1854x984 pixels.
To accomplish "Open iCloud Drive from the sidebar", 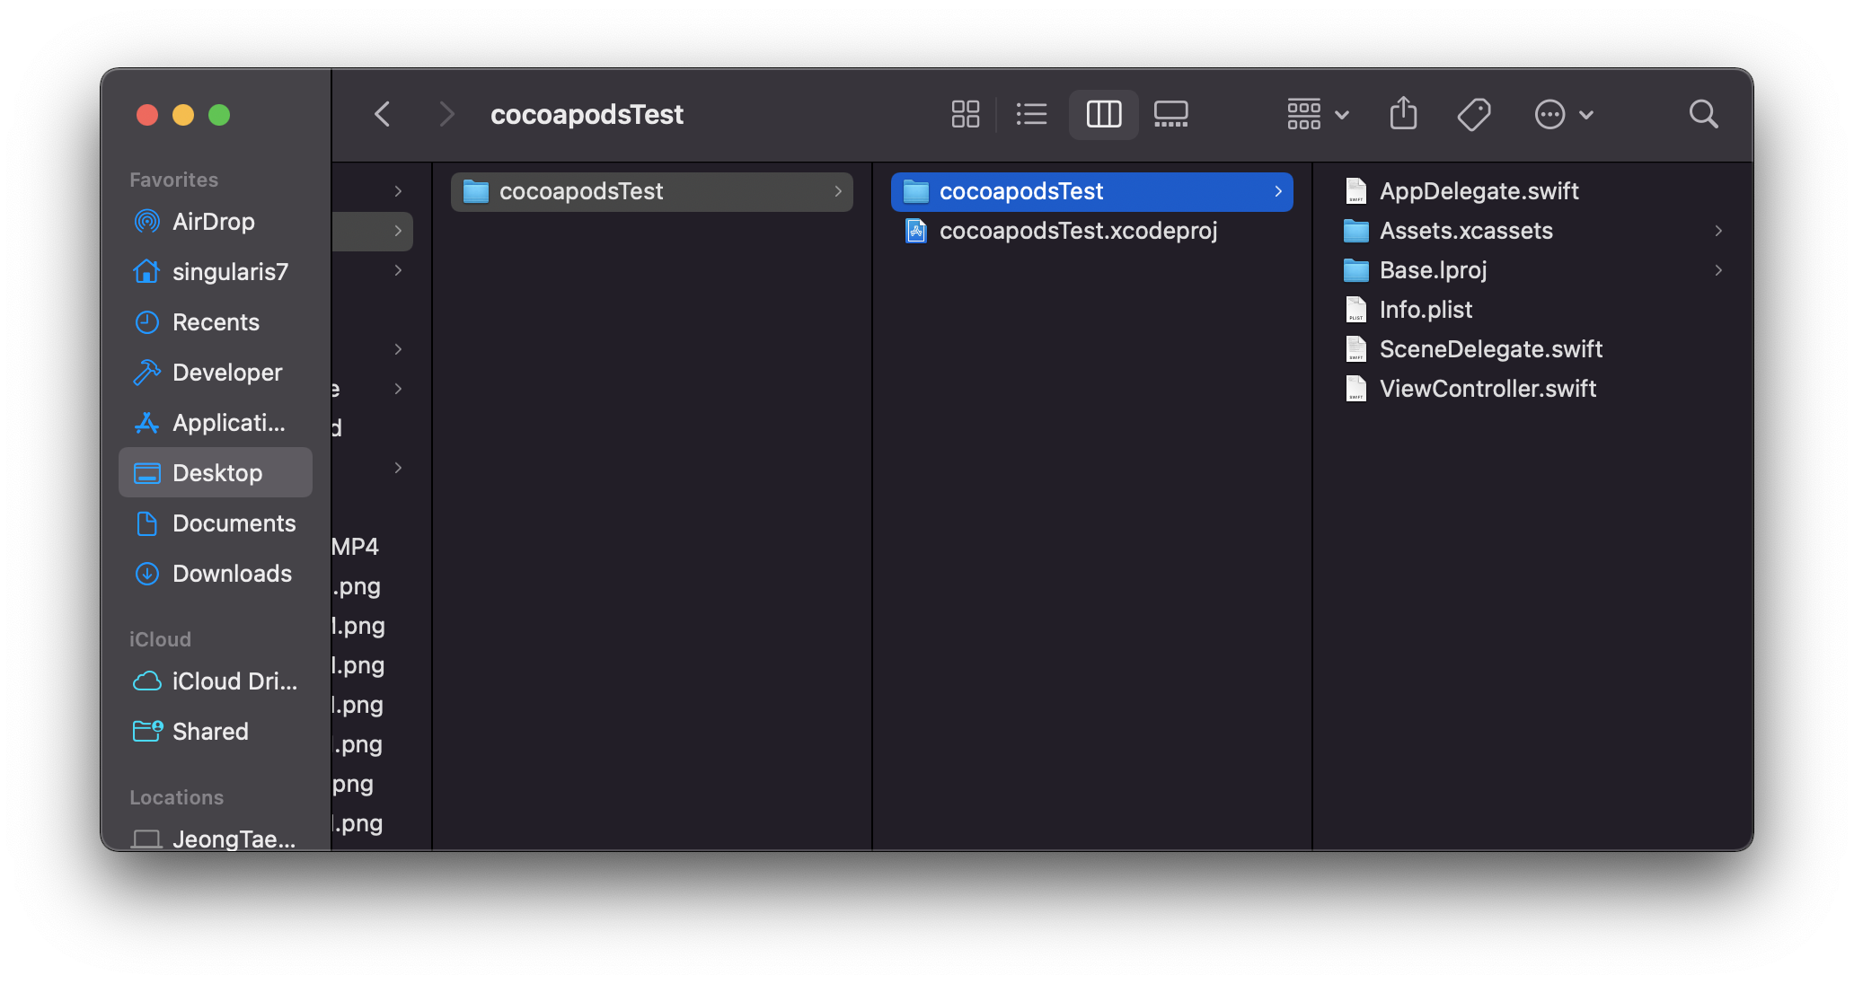I will click(234, 681).
